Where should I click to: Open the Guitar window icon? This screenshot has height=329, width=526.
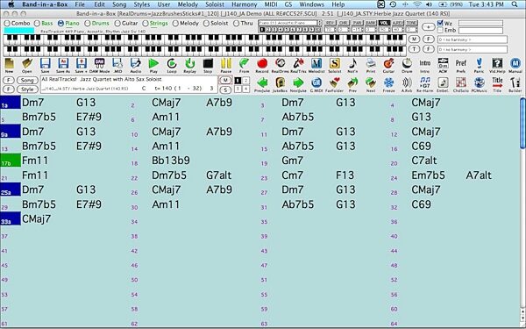(388, 65)
